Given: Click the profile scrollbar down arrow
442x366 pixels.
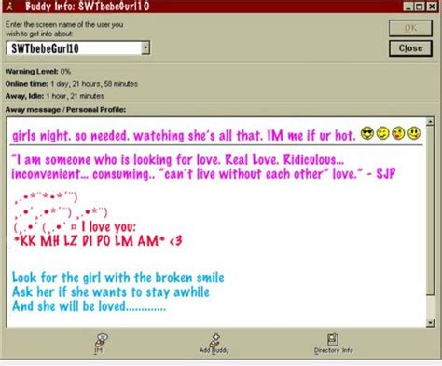Looking at the screenshot, I should pos(430,323).
